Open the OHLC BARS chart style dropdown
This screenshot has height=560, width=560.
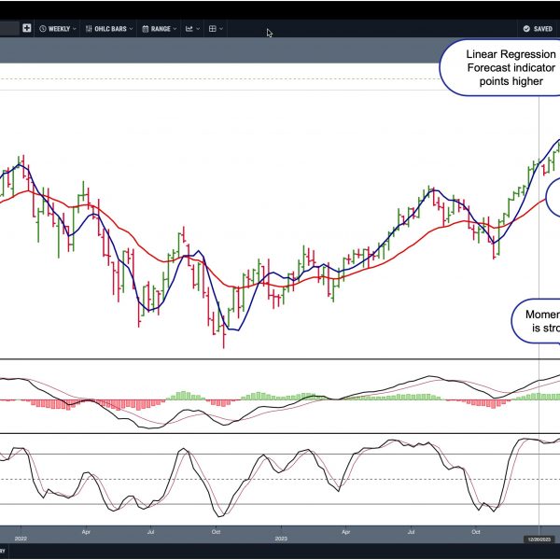[109, 29]
